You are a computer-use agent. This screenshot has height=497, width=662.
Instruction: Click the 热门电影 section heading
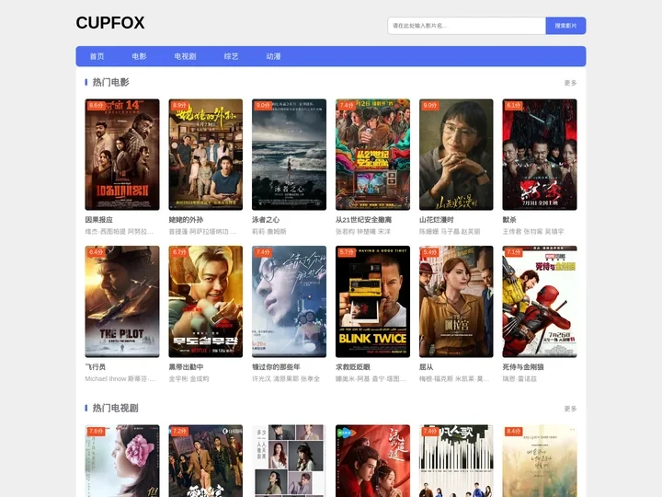[110, 82]
